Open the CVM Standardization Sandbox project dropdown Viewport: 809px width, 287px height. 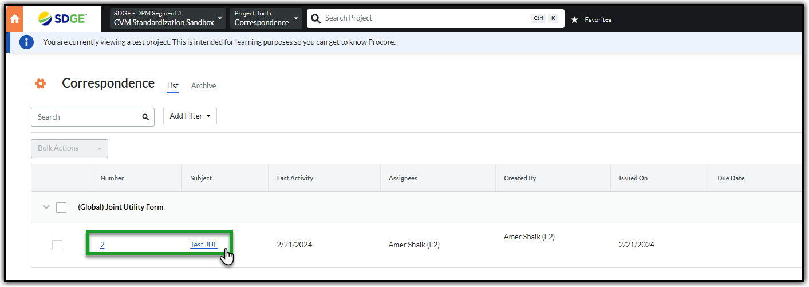168,18
